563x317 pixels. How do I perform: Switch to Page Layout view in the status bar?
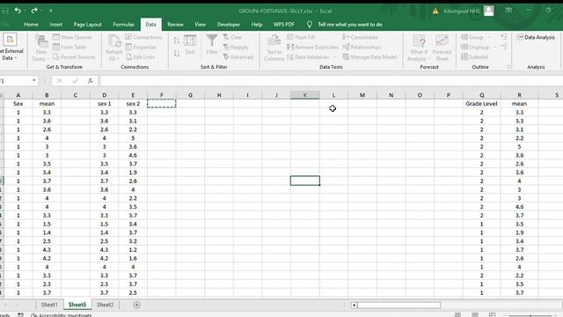pos(475,315)
